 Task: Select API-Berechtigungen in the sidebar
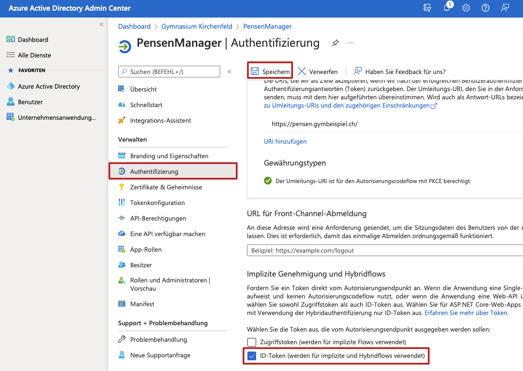[x=158, y=218]
